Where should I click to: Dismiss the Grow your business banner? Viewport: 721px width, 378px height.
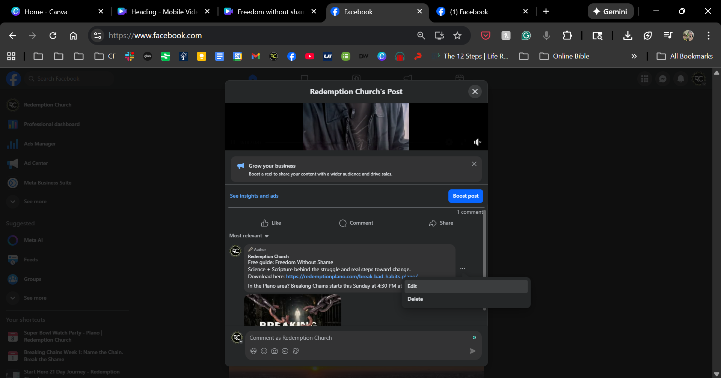[474, 164]
